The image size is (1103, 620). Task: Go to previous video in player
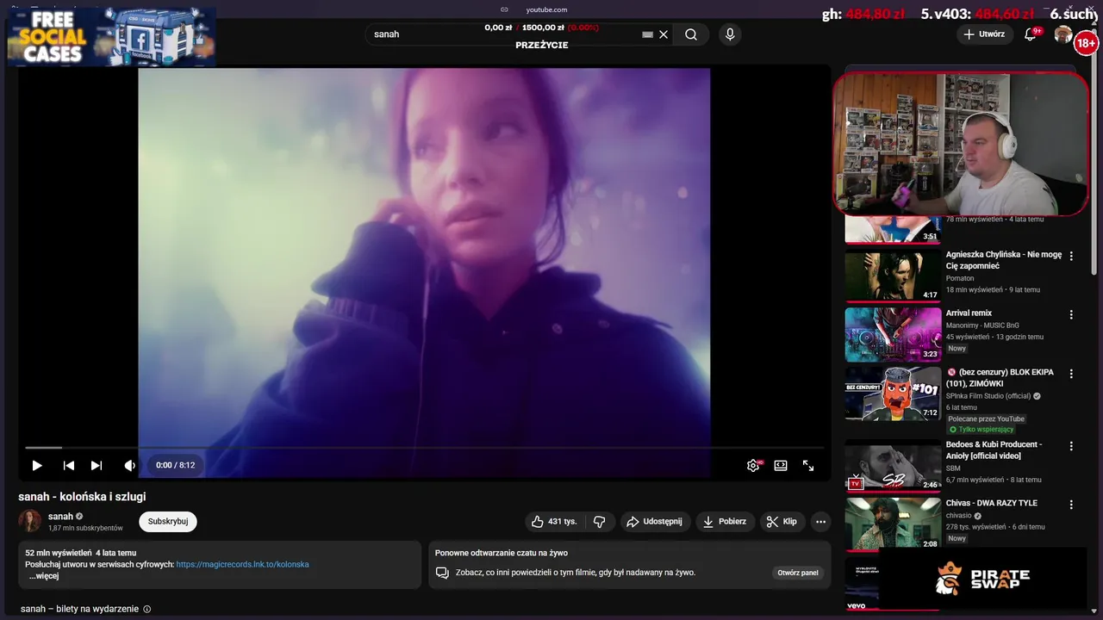[x=69, y=465]
